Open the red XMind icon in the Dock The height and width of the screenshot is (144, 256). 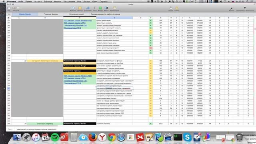pos(140,137)
